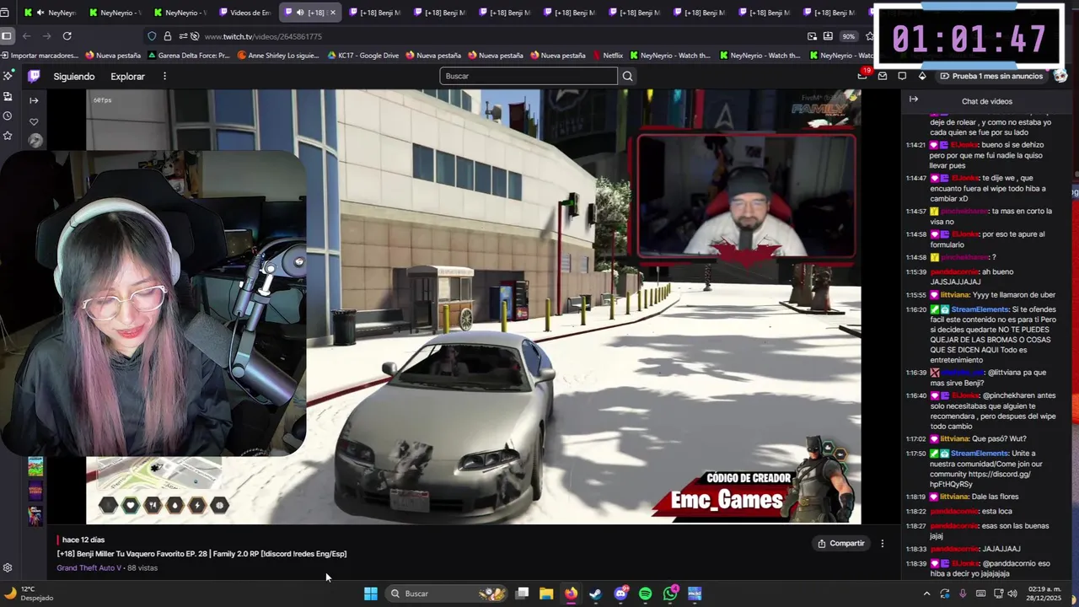Viewport: 1079px width, 607px height.
Task: Open the Anne Shirley bookmark
Action: pyautogui.click(x=278, y=56)
